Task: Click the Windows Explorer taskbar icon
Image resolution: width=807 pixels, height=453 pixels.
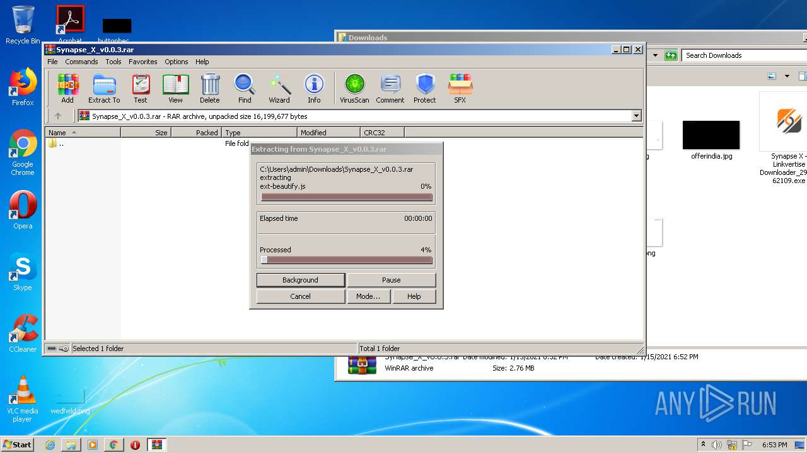Action: point(71,445)
